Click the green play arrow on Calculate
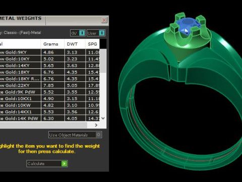242x182 pixels. [64, 164]
